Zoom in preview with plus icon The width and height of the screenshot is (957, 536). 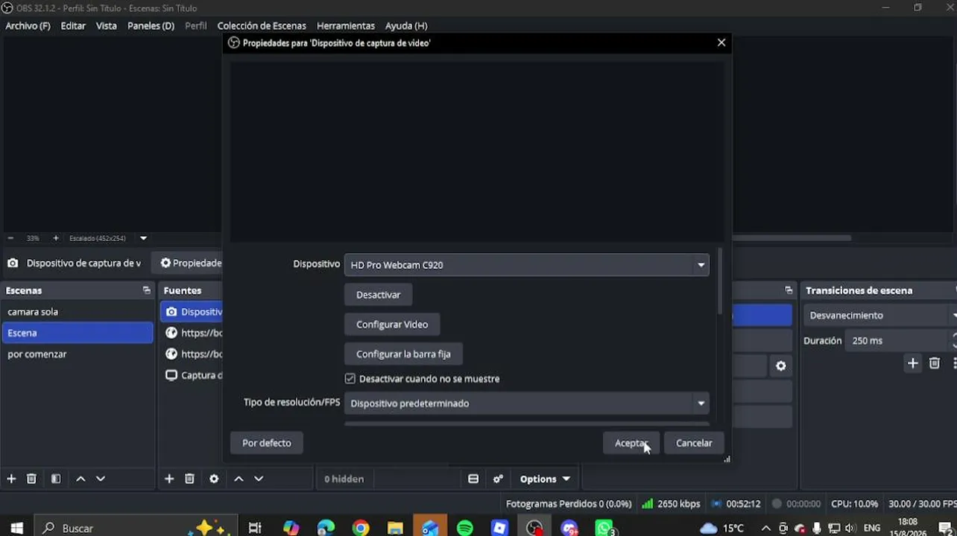click(55, 238)
